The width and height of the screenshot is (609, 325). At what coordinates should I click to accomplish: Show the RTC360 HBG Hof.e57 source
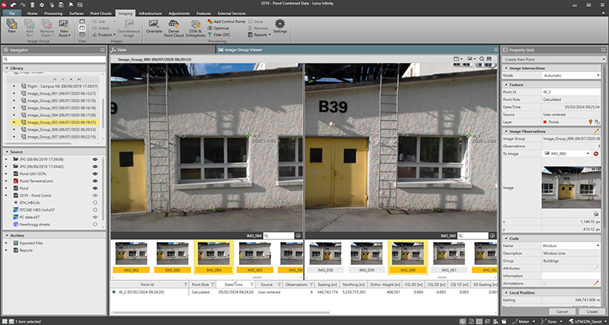click(96, 210)
